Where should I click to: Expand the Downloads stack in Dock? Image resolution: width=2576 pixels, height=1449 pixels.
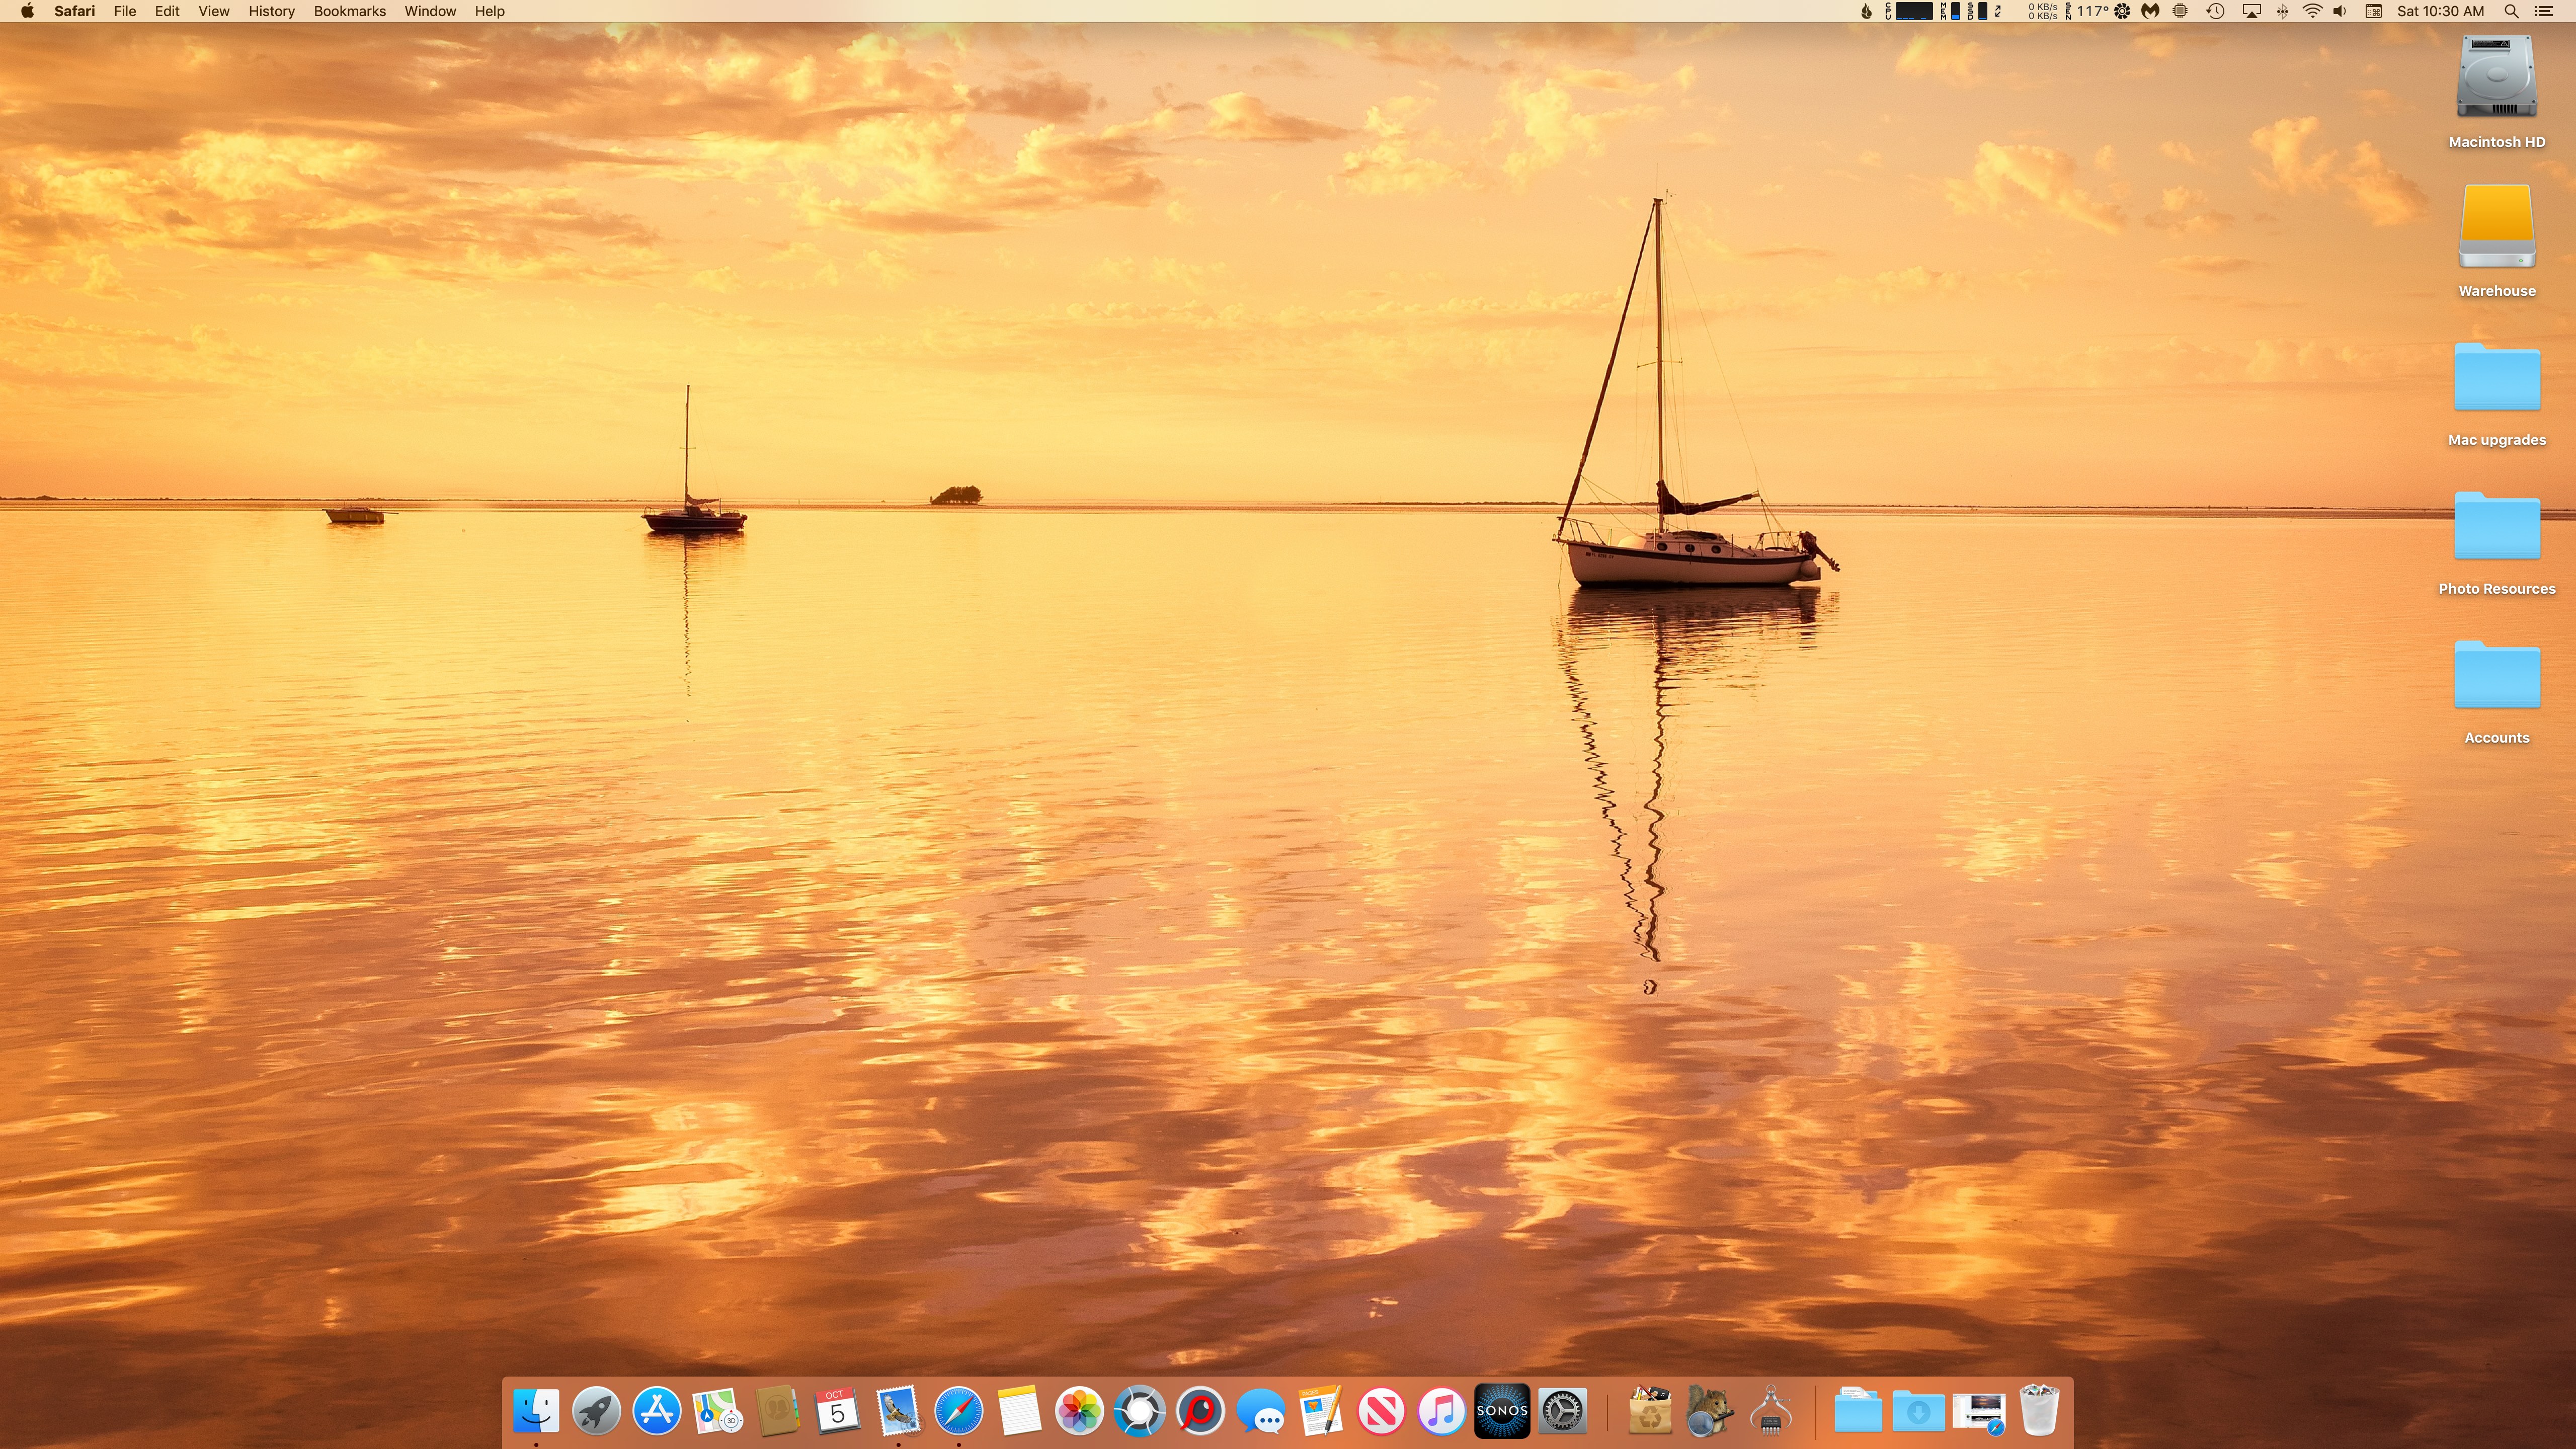1918,1411
